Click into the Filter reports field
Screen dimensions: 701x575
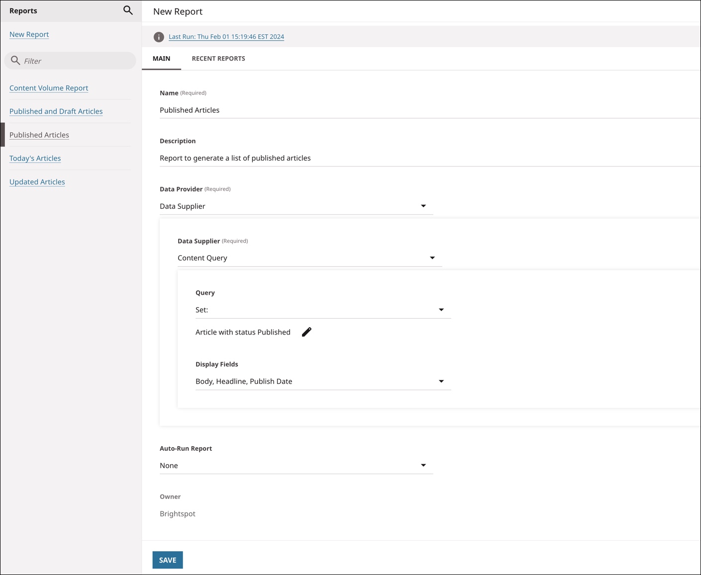[x=70, y=61]
